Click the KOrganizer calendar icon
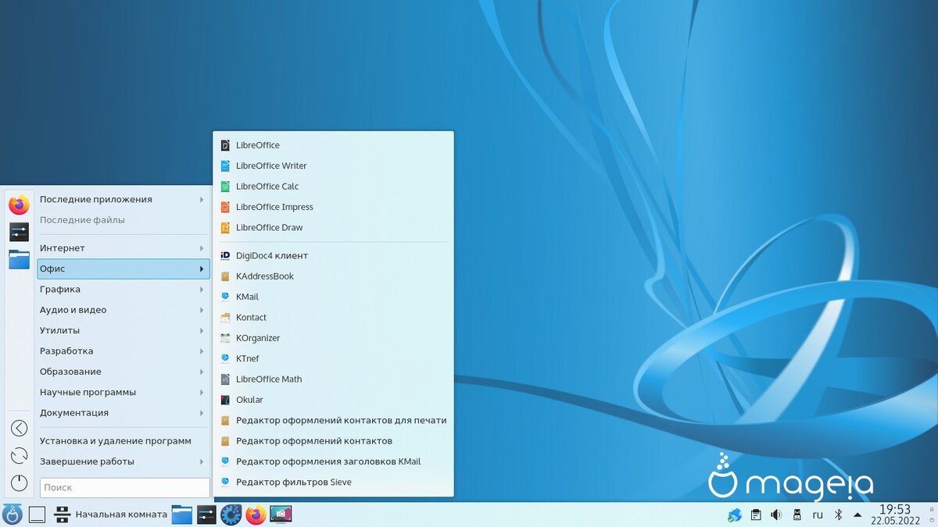Screen dimensions: 938x527 tap(225, 338)
